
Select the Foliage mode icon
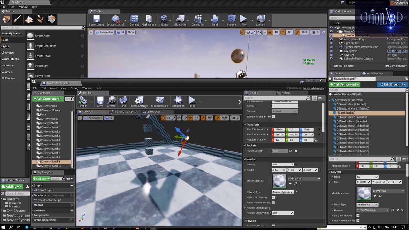(x=40, y=19)
